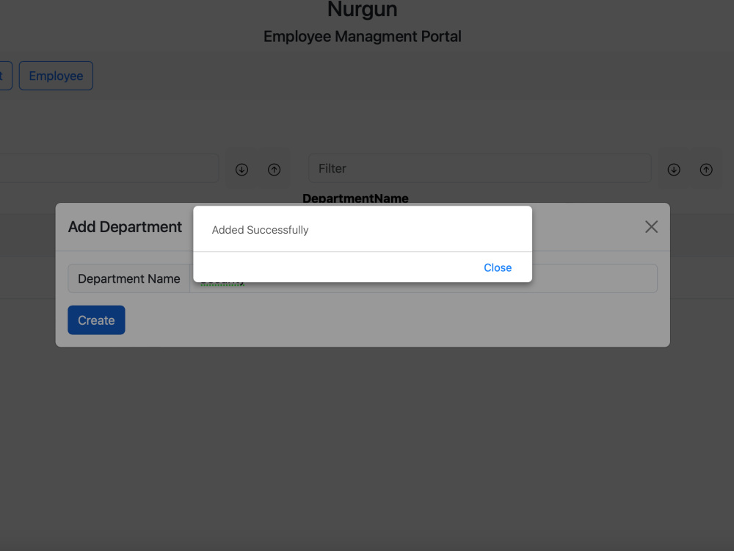Click the left column filter input
Screen dimensions: 734x551
[x=109, y=168]
